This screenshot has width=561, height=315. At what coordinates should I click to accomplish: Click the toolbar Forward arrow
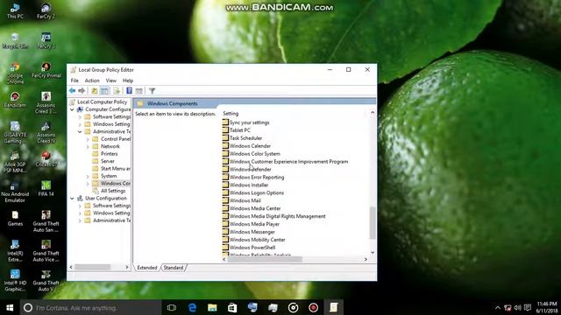click(x=82, y=91)
